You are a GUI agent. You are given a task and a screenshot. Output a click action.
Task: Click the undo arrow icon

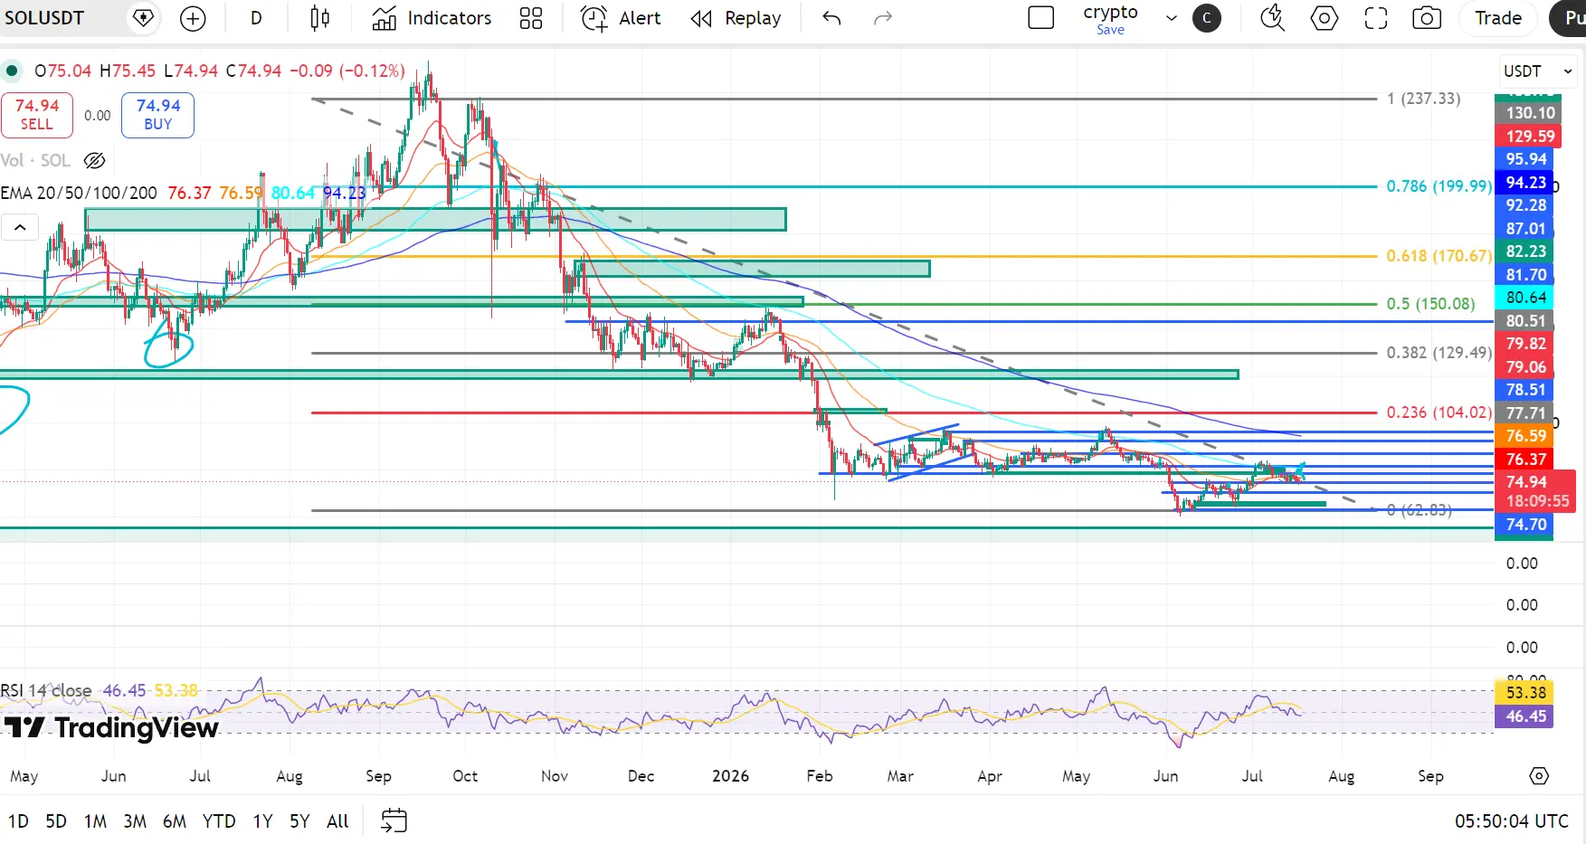point(831,18)
